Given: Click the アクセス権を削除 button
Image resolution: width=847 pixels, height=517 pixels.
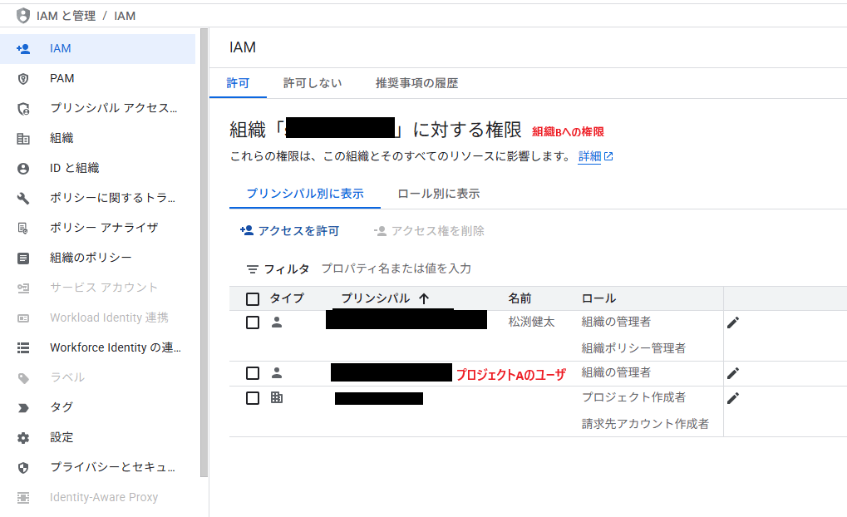Looking at the screenshot, I should [x=429, y=231].
